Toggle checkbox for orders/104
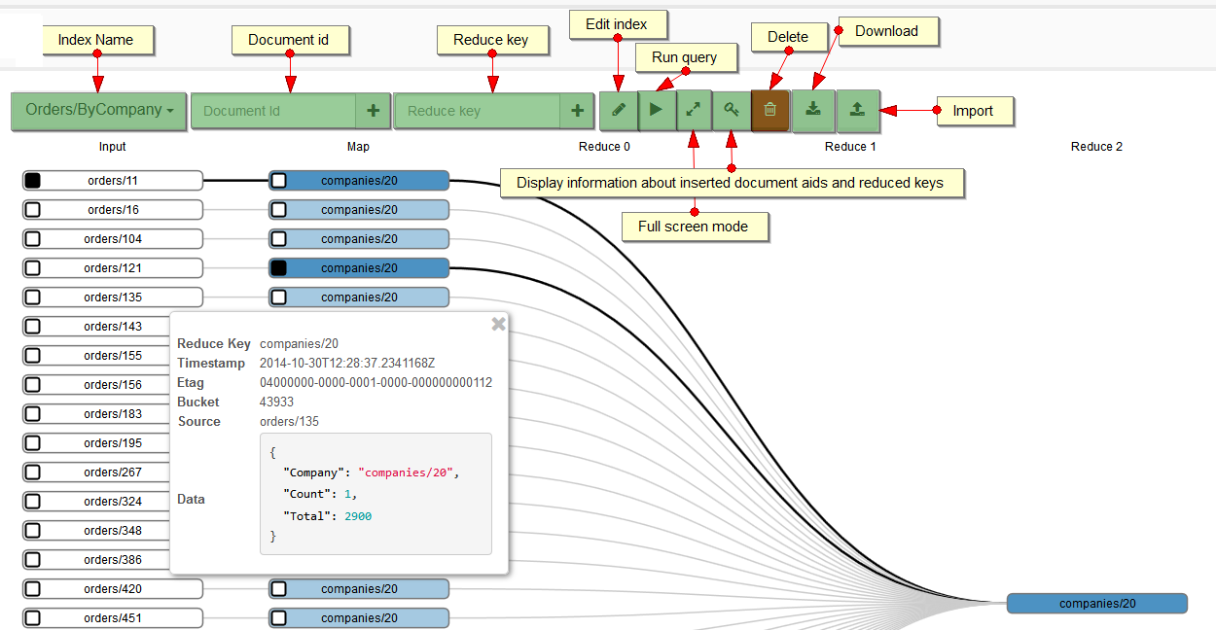Screen dimensions: 1216x630 pos(32,239)
